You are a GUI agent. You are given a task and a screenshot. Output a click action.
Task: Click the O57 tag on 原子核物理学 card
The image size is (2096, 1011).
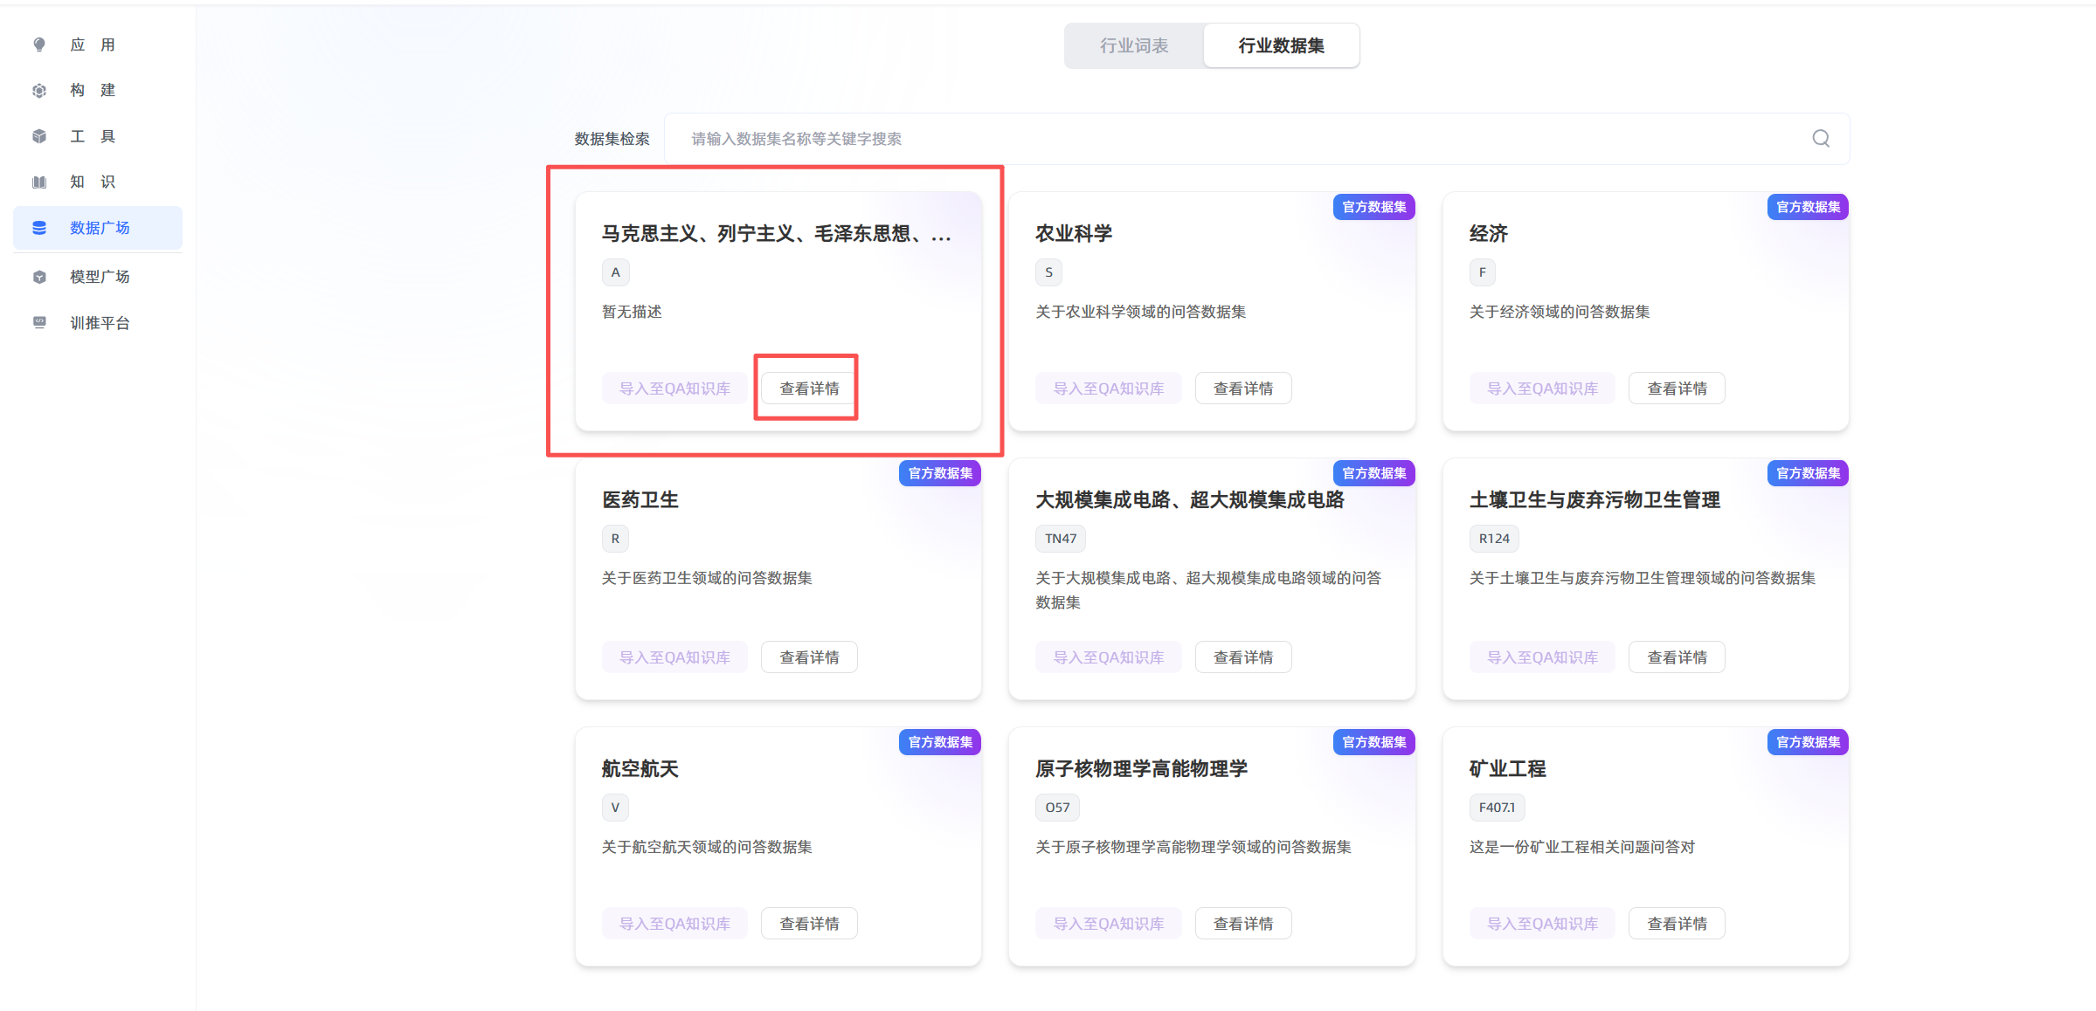1057,808
